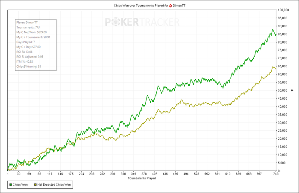
Task: Click the 5,000 y-axis tick label
Action: click(282, 163)
